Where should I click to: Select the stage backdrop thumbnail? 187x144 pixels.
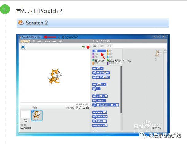tap(25, 114)
